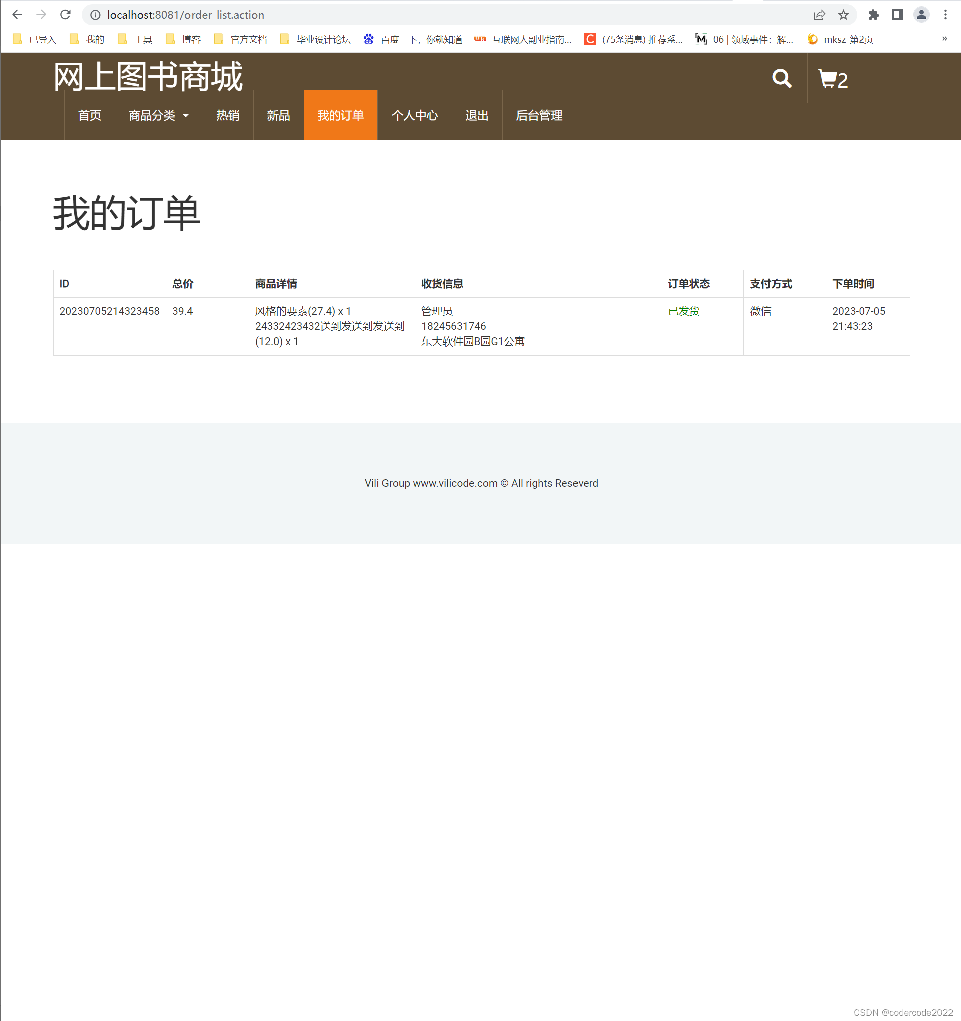Click the browser back arrow

coord(17,15)
